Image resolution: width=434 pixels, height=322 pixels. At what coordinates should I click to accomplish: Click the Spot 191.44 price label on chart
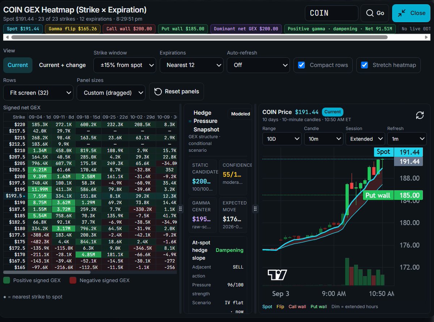397,152
